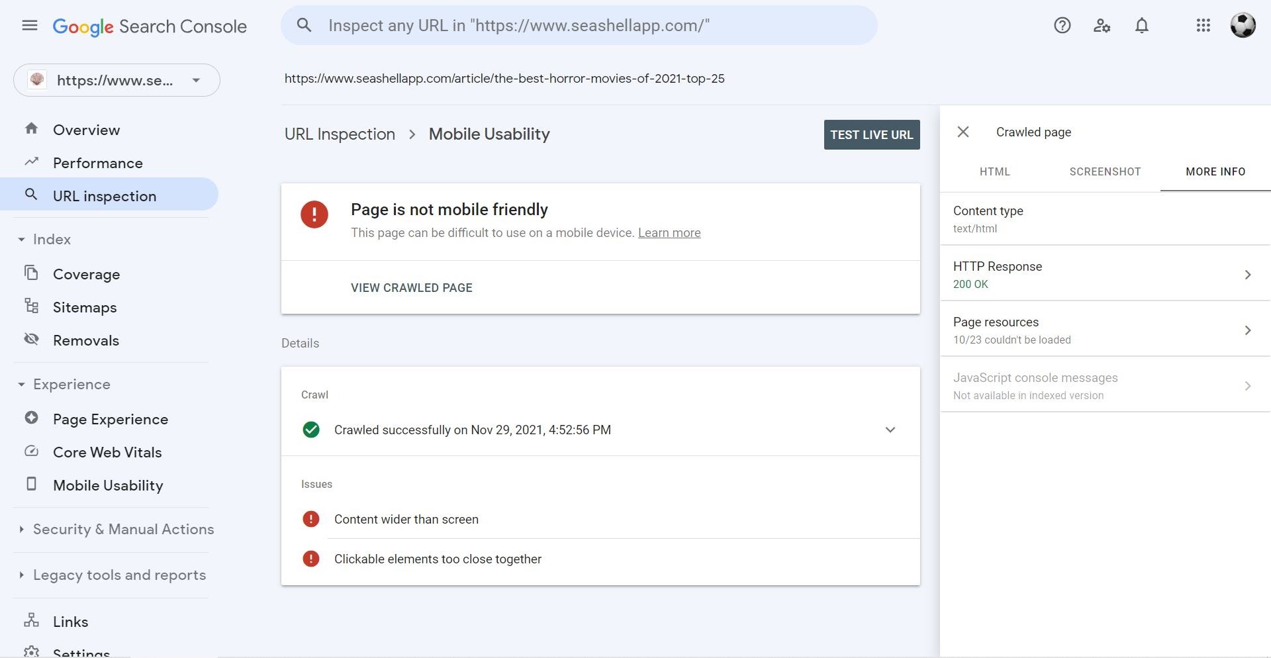Close the Crawled page panel

pos(964,132)
